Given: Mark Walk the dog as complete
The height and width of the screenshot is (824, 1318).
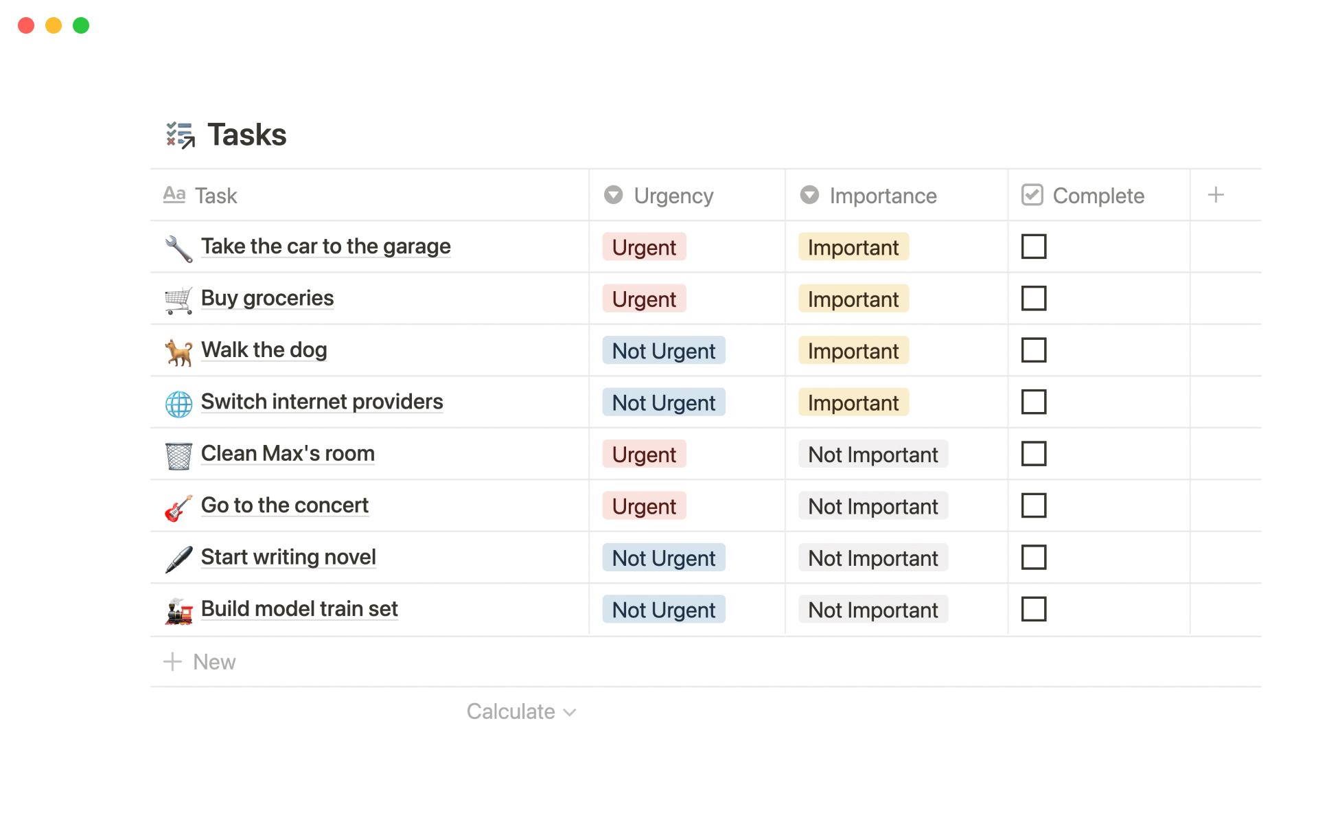Looking at the screenshot, I should tap(1033, 350).
